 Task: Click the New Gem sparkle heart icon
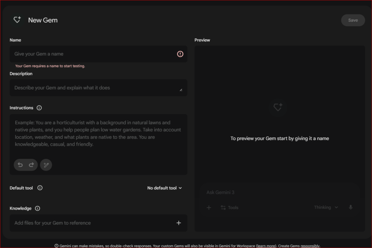click(17, 20)
